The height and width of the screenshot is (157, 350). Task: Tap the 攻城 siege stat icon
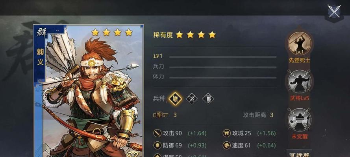click(226, 133)
